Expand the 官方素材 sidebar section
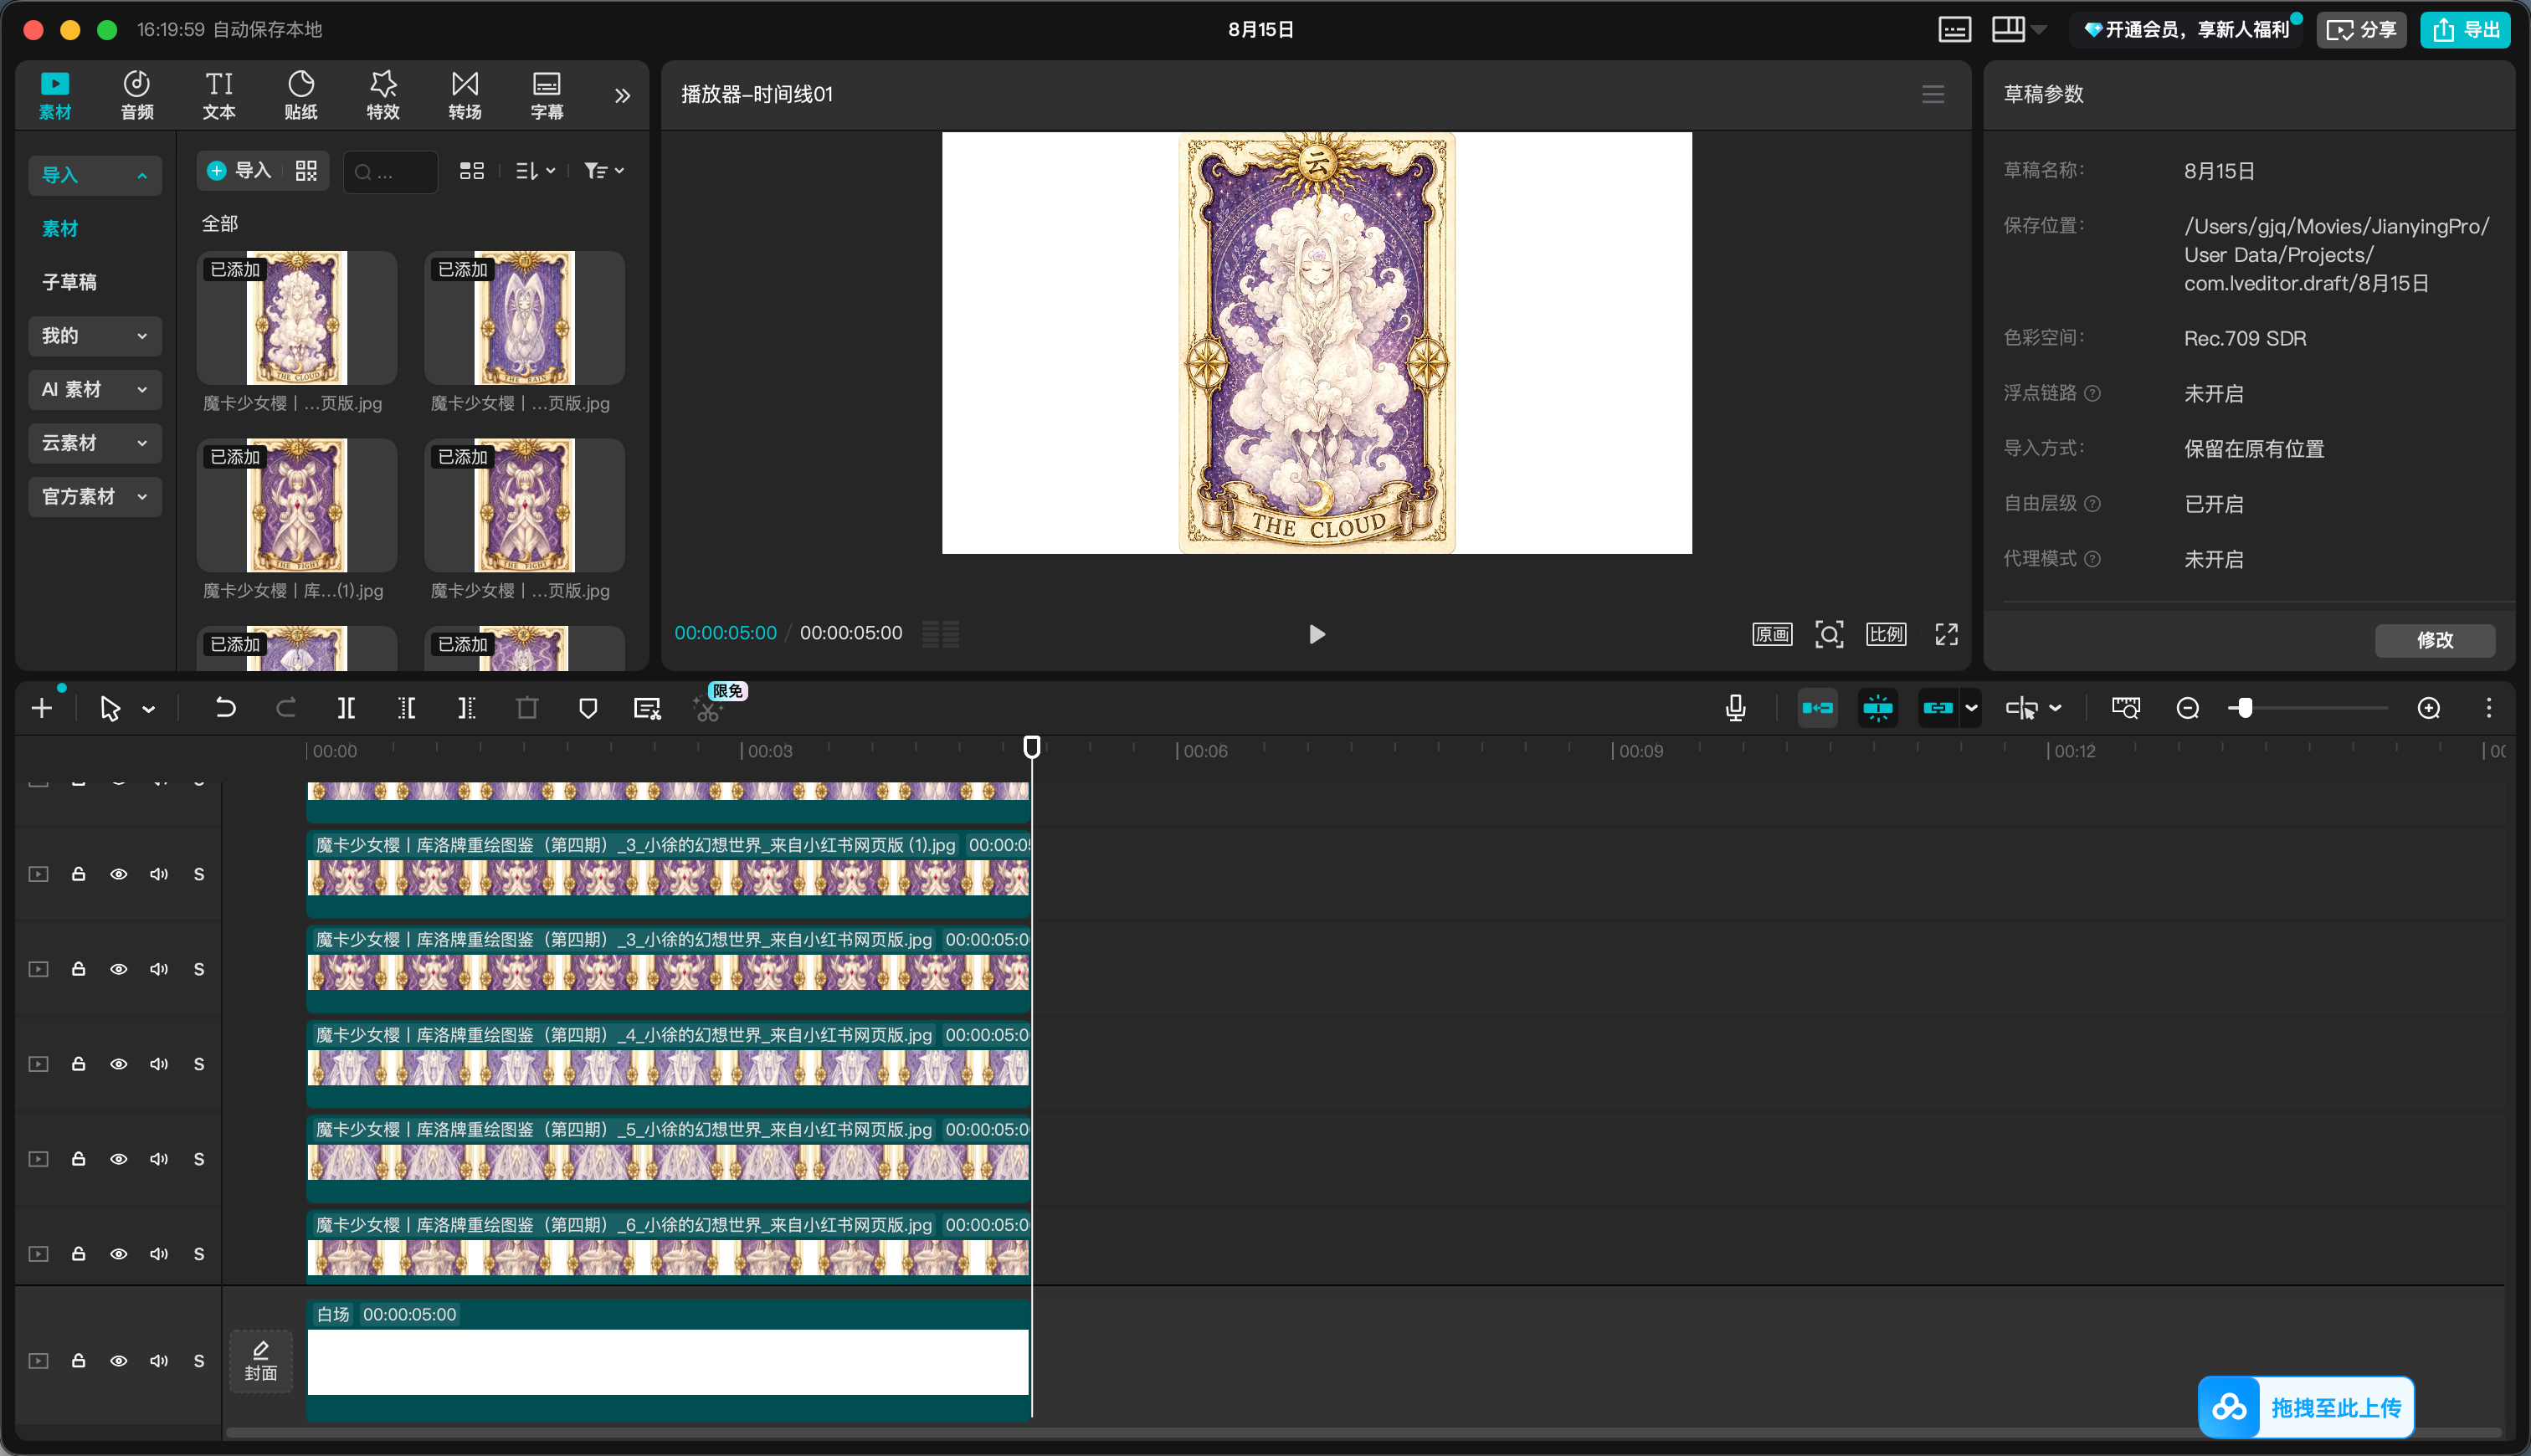Viewport: 2531px width, 1456px height. click(95, 496)
